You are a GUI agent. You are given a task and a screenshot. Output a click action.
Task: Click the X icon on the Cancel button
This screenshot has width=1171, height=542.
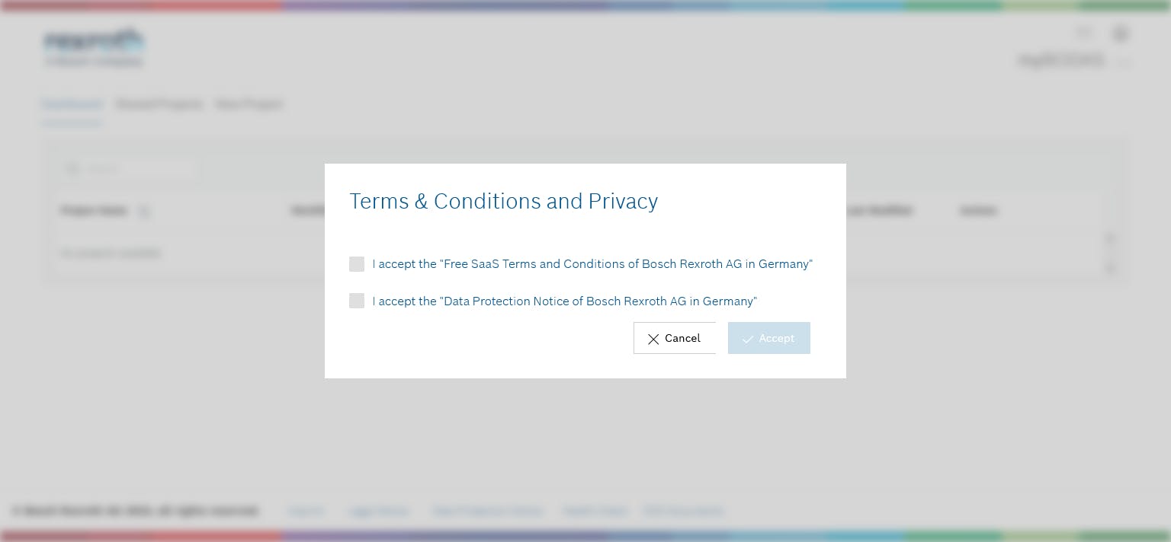pos(653,339)
